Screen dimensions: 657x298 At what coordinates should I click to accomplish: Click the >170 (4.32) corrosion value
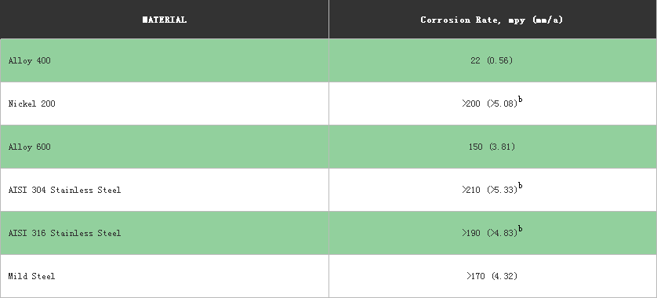tap(492, 276)
